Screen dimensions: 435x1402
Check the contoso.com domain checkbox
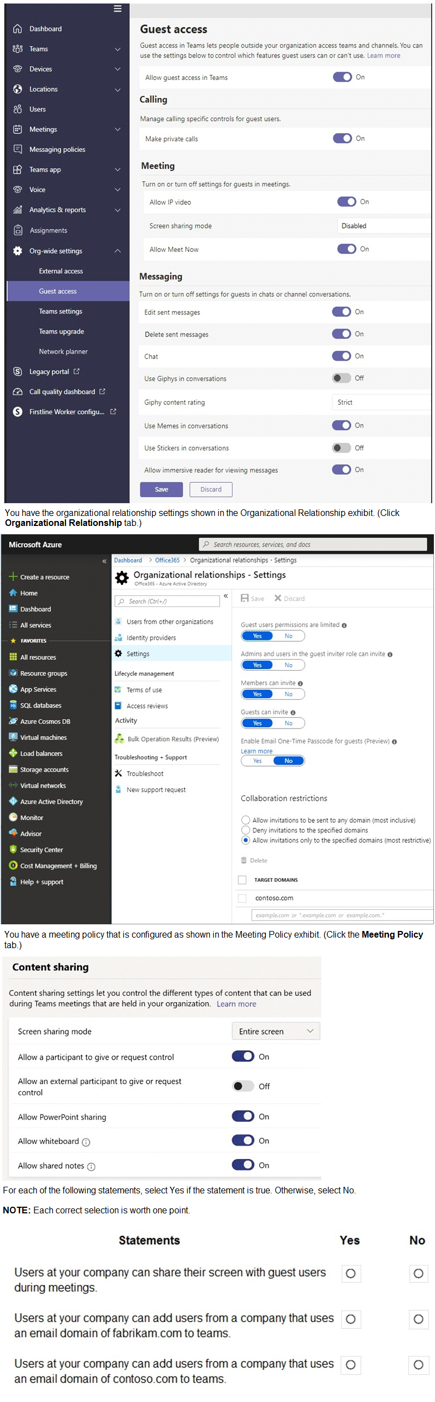[x=242, y=898]
